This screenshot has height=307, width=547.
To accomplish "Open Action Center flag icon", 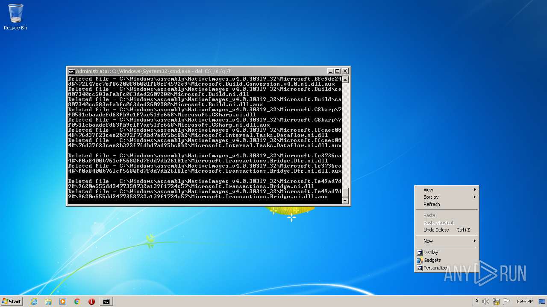I will 506,301.
